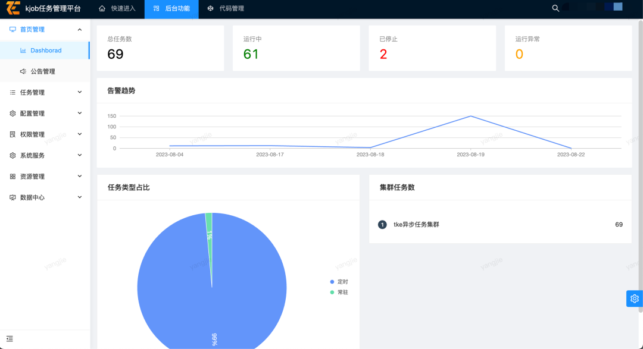Image resolution: width=643 pixels, height=349 pixels.
Task: Toggle the 定时 legend color dot
Action: coord(332,282)
